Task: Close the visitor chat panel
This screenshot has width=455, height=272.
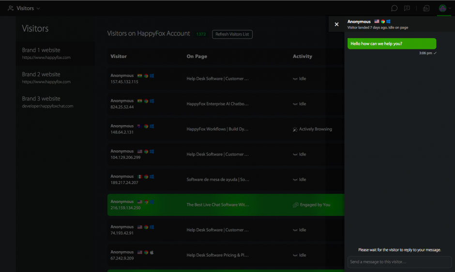Action: point(336,24)
